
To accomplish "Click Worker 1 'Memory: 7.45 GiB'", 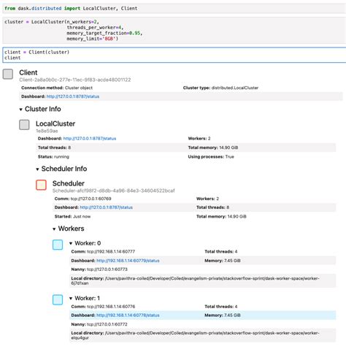I will pos(223,315).
